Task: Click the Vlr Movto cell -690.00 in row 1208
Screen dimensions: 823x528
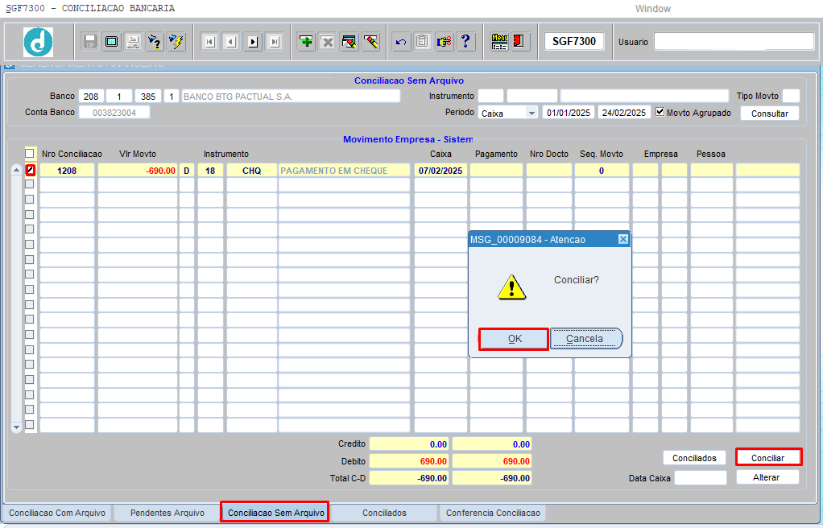Action: tap(138, 171)
